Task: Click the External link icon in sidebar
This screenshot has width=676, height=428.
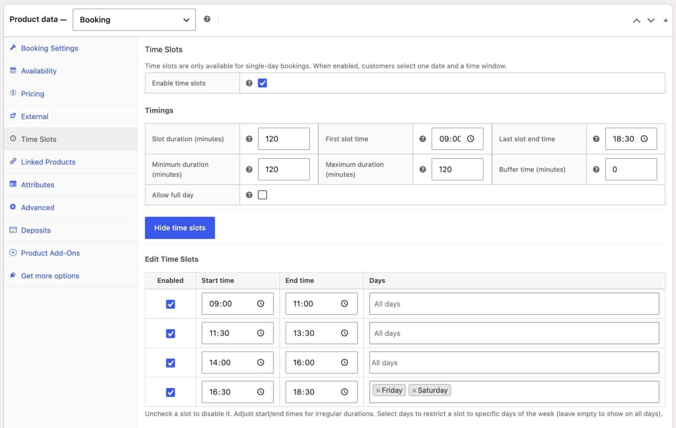Action: coord(13,116)
